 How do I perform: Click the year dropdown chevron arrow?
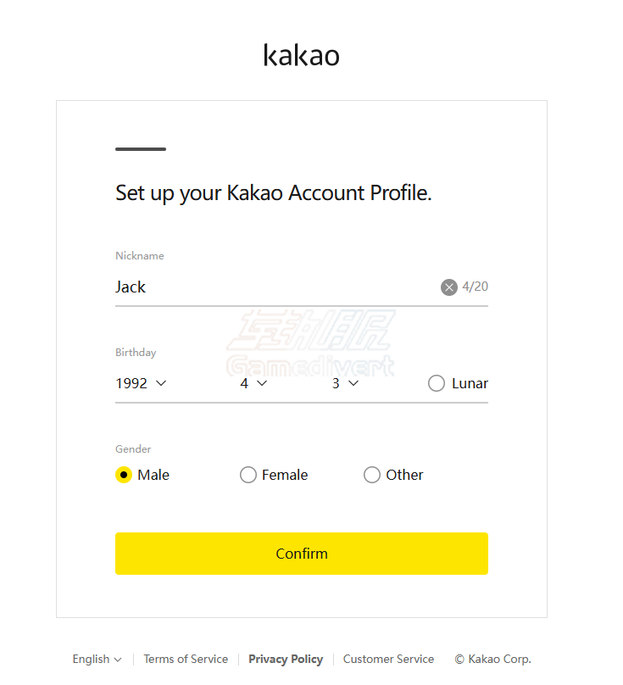161,383
